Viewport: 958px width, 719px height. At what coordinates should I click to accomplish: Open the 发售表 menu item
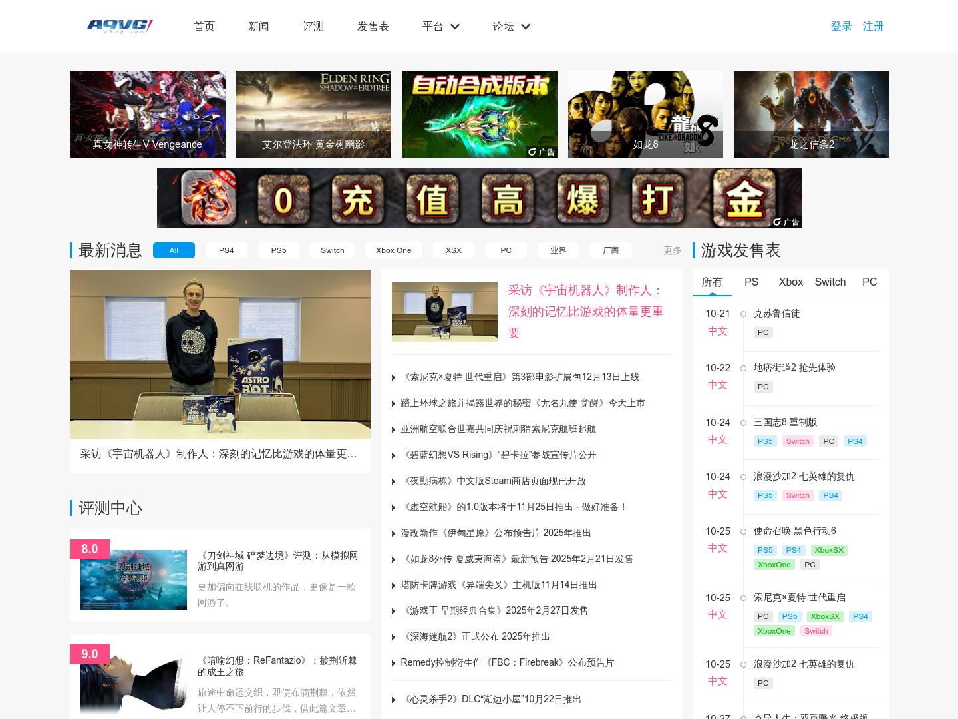click(373, 27)
